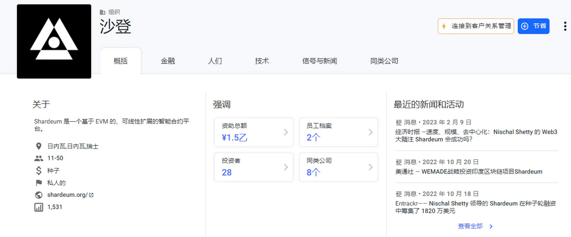Click the chevron arrow next to 查看全部
Viewport: 571px width, 237px height.
coord(491,227)
